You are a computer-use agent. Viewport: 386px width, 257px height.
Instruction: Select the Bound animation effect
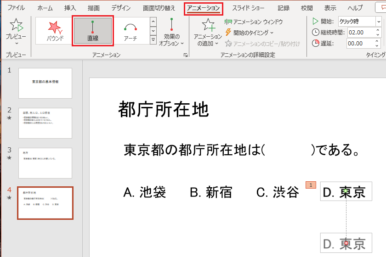(x=54, y=31)
